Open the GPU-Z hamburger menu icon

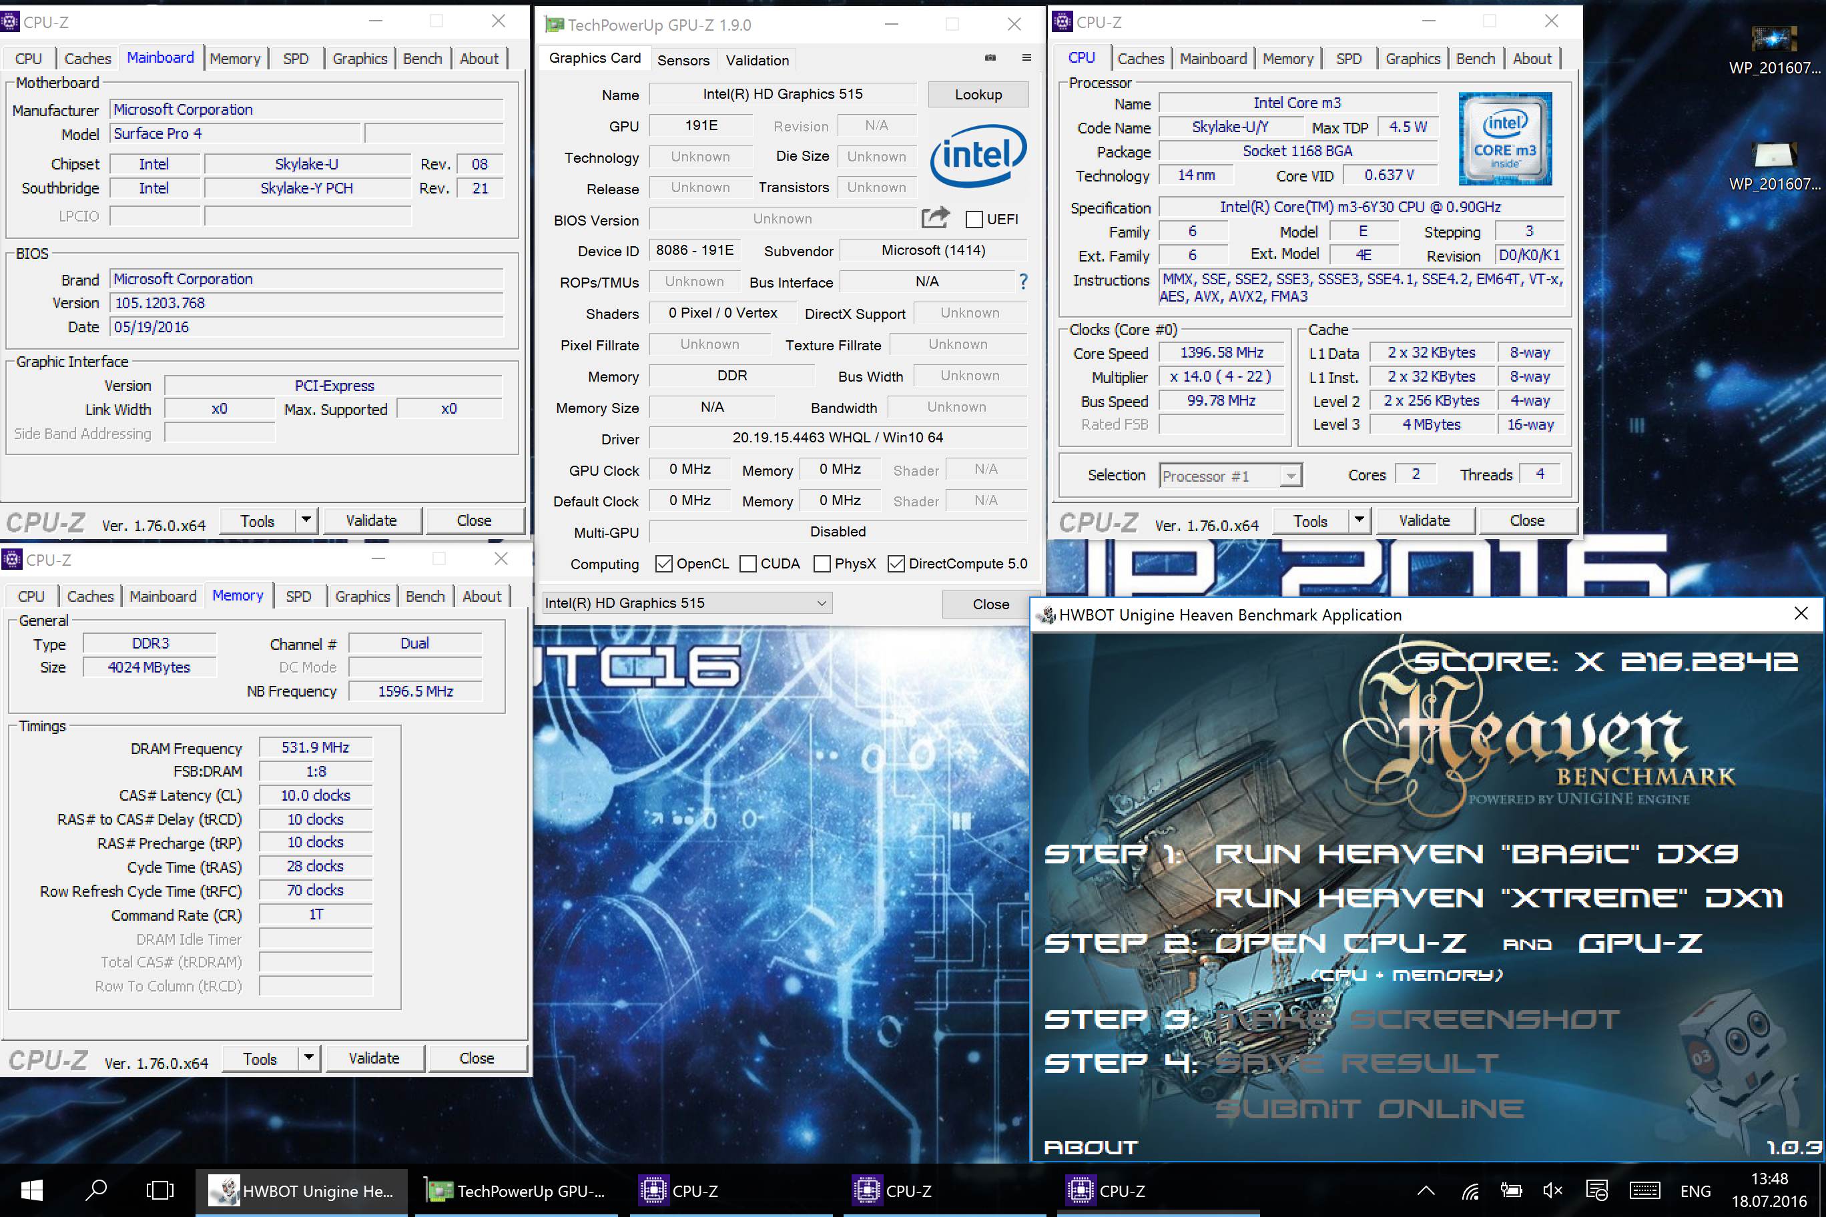coord(1026,57)
